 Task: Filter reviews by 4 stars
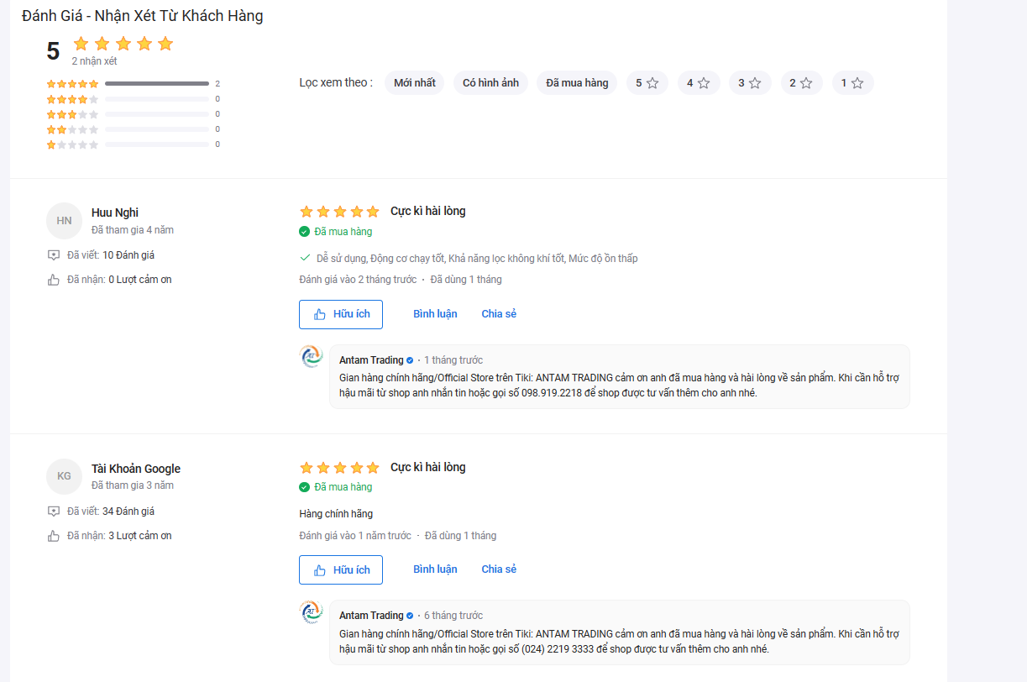[699, 83]
